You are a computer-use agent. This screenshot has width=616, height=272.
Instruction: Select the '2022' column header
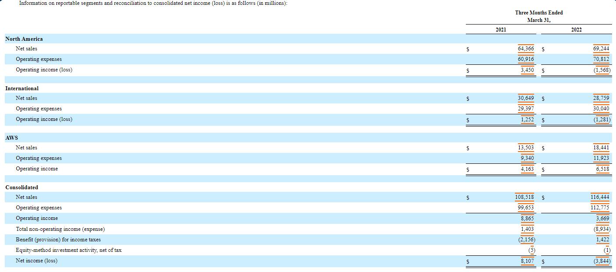point(577,29)
